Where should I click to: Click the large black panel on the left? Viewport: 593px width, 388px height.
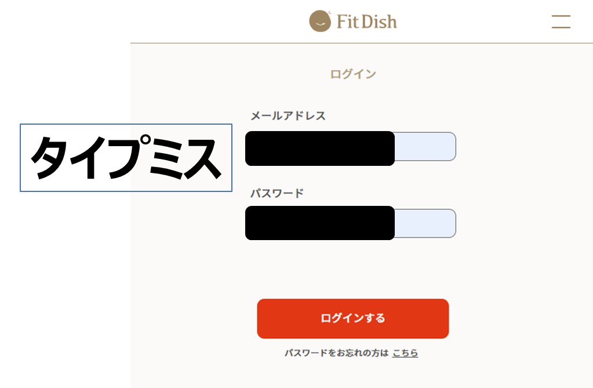[x=64, y=290]
